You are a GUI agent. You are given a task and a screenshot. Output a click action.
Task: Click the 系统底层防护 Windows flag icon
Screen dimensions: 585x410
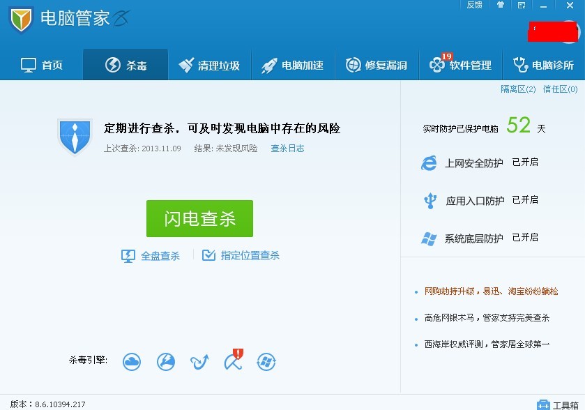click(x=429, y=238)
